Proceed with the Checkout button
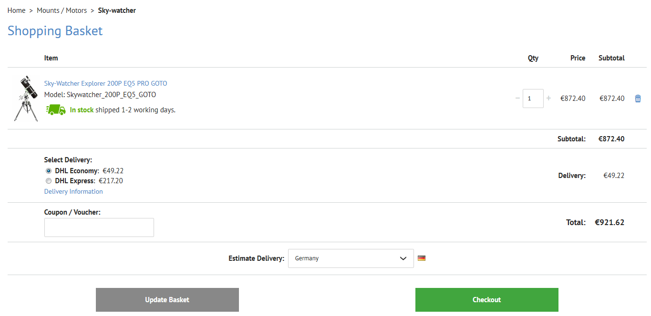 click(487, 300)
